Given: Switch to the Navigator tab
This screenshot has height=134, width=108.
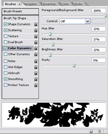Looking at the screenshot, I should [30, 4].
